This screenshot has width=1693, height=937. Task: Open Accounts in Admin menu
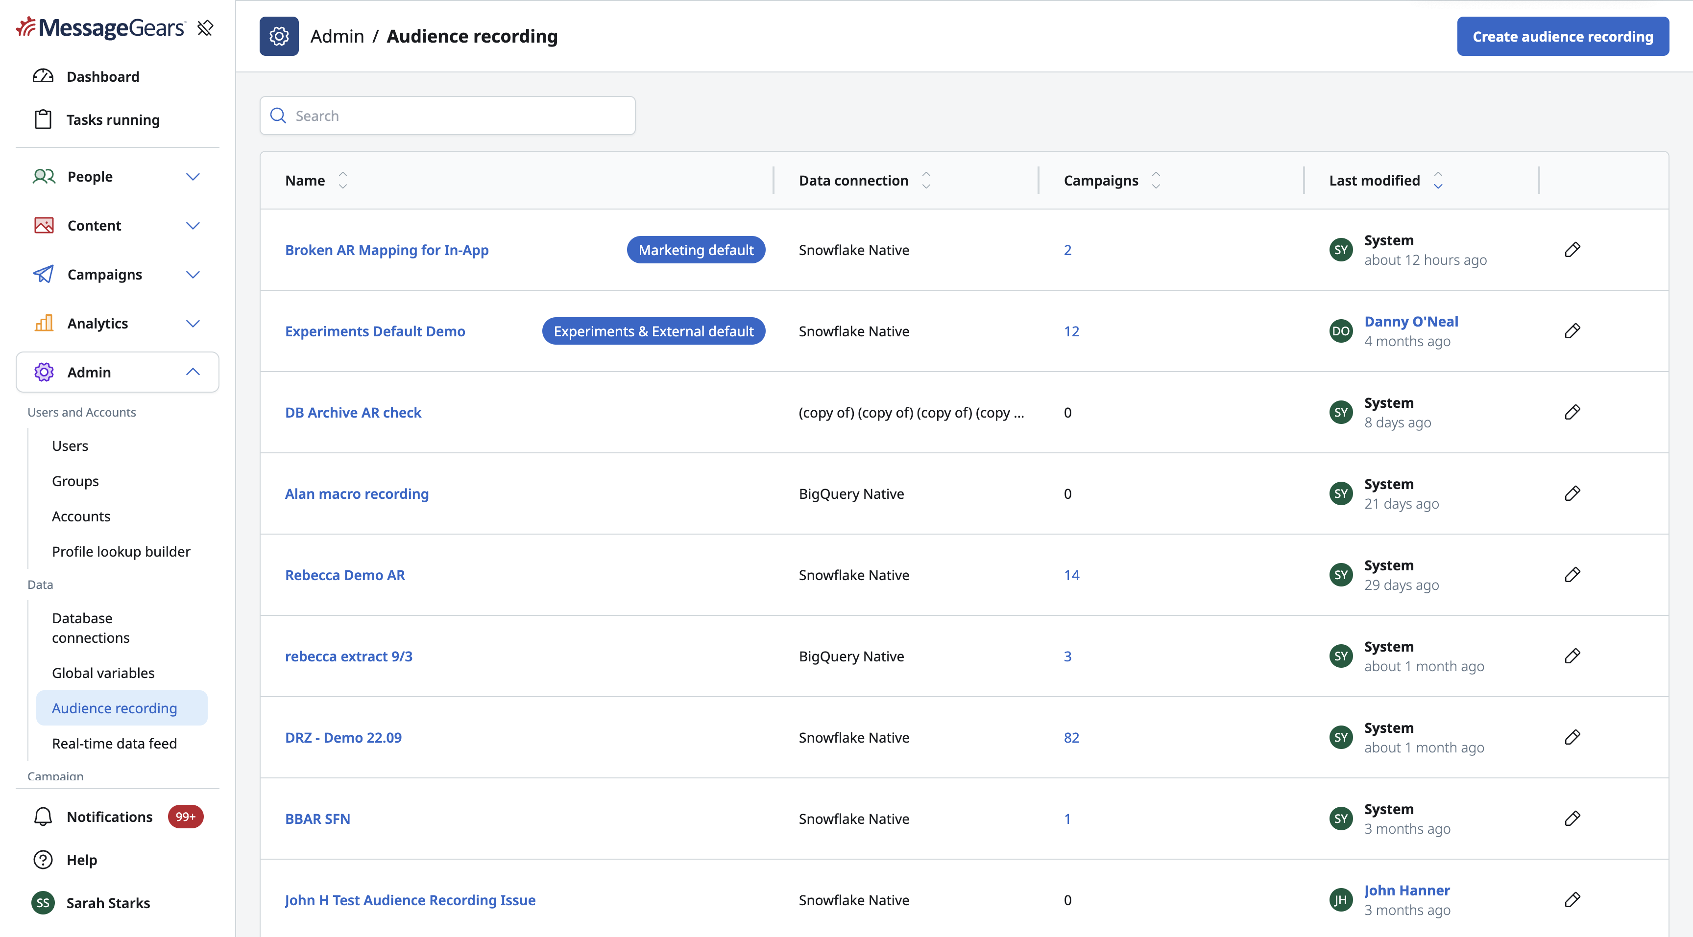[x=81, y=516]
